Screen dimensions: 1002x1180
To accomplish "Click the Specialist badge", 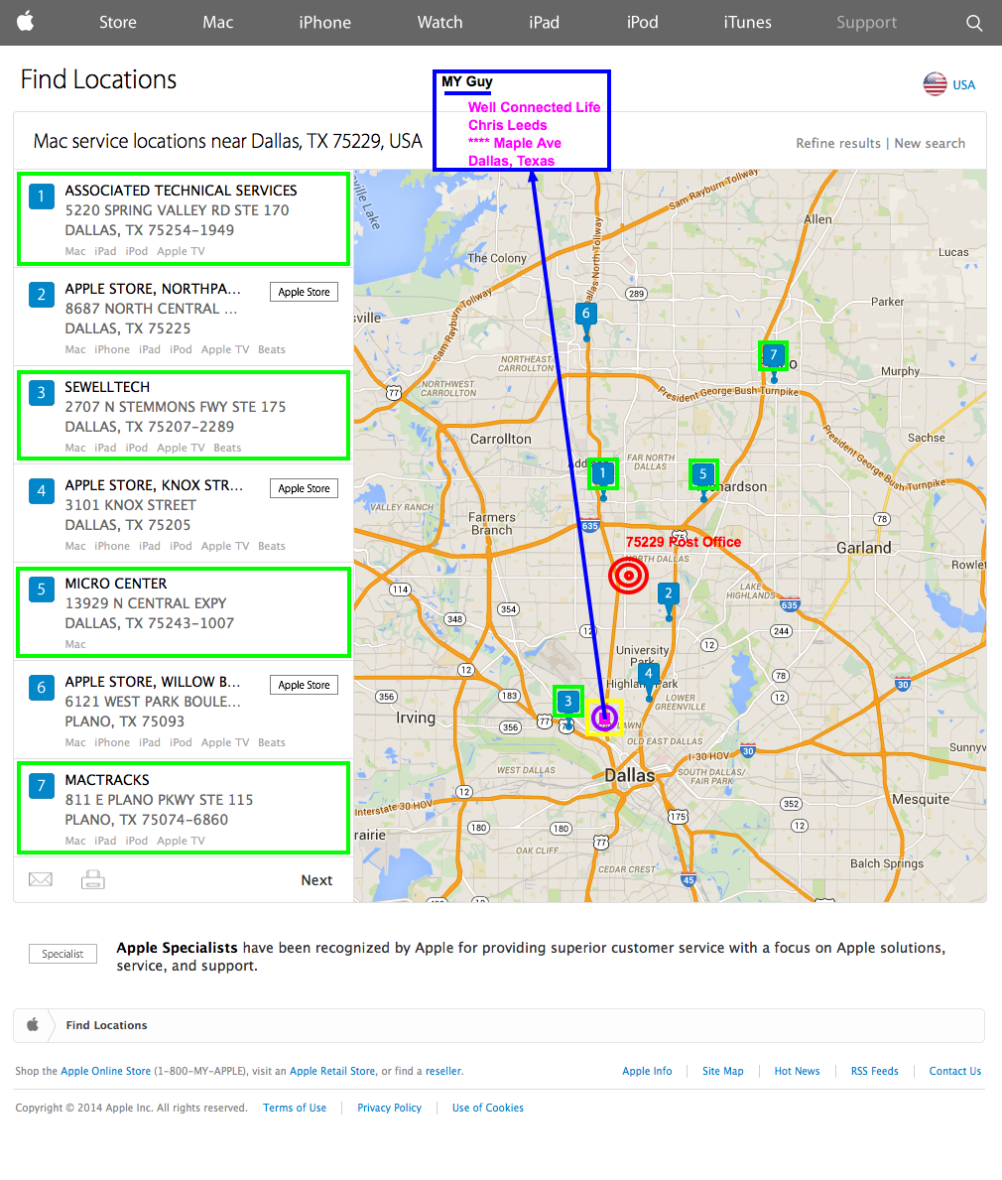I will pyautogui.click(x=63, y=954).
